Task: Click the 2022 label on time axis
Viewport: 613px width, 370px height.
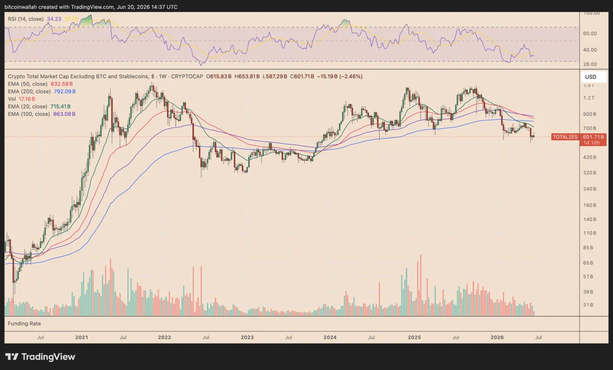Action: pyautogui.click(x=164, y=337)
